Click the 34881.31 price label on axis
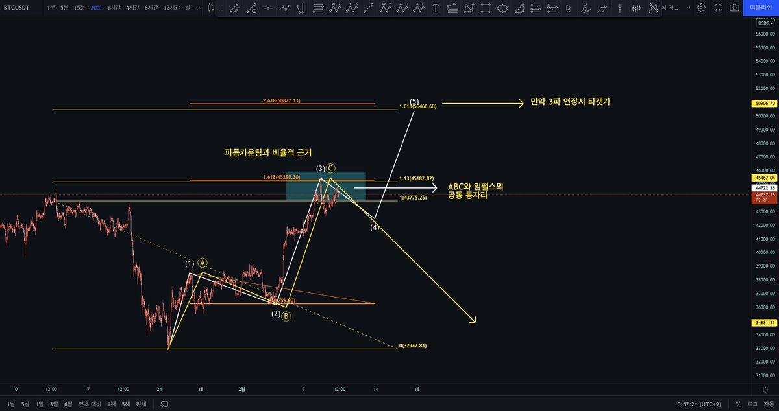 [x=765, y=322]
